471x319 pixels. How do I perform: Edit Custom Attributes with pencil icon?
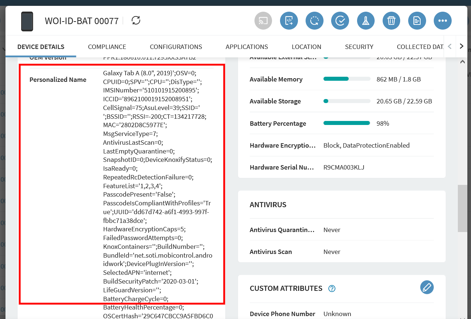tap(427, 287)
